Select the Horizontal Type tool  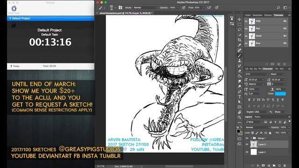(239, 97)
